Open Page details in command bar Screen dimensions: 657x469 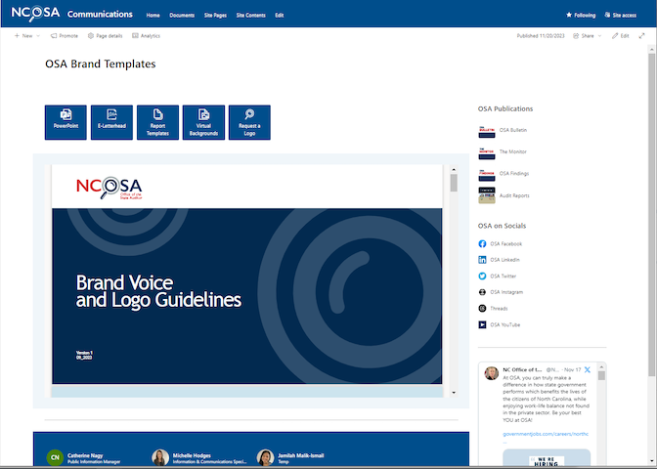[x=105, y=35]
